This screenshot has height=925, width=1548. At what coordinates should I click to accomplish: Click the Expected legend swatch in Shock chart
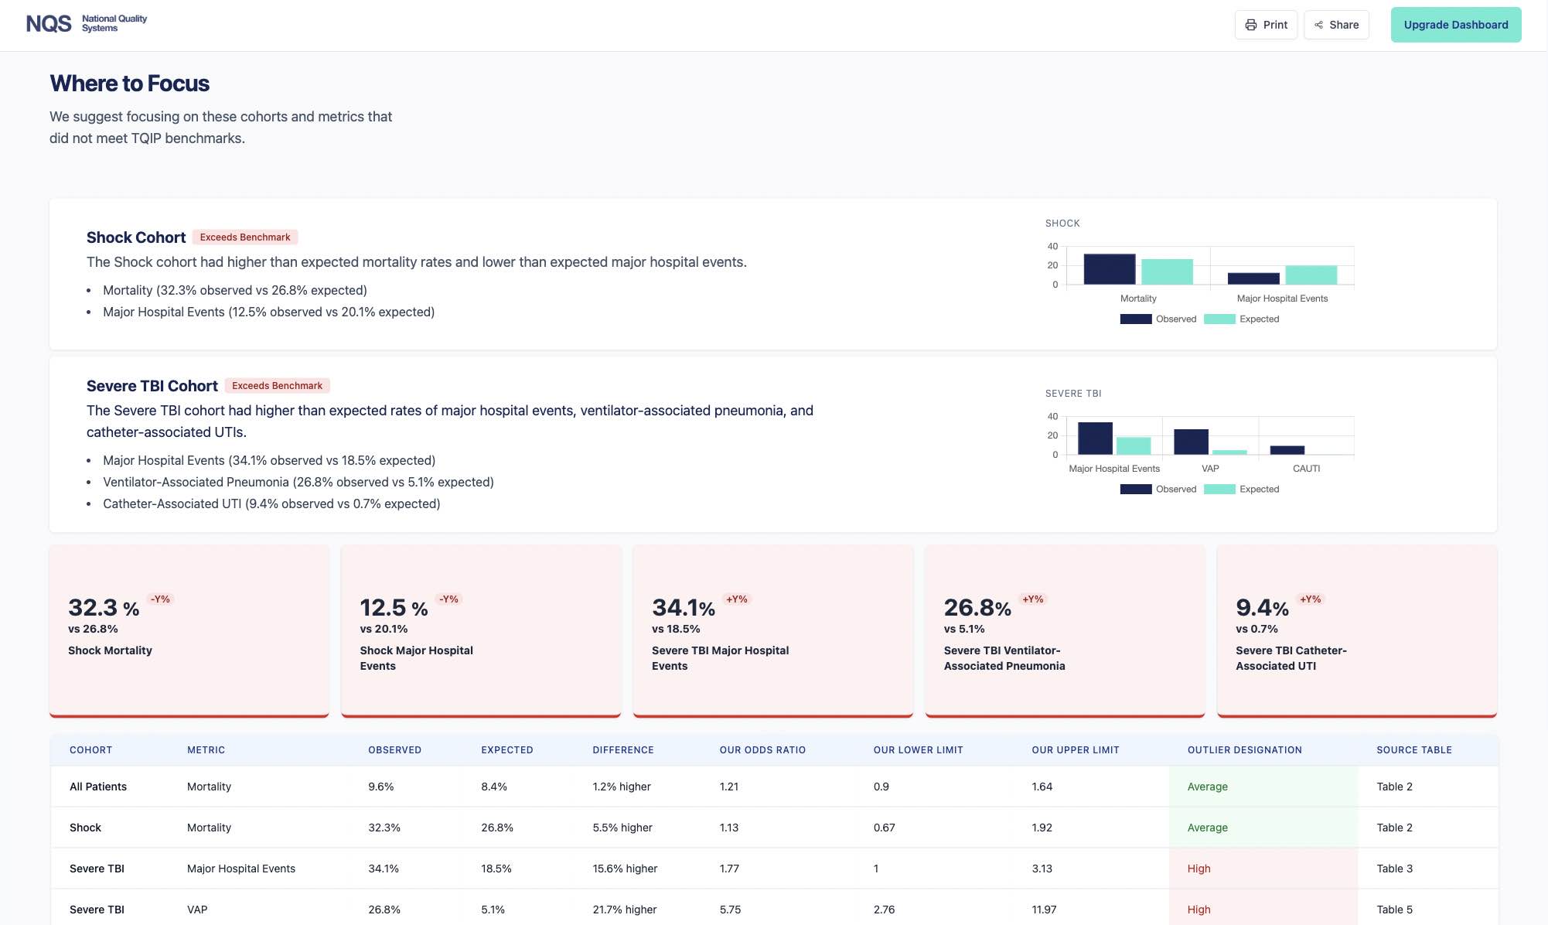point(1219,319)
